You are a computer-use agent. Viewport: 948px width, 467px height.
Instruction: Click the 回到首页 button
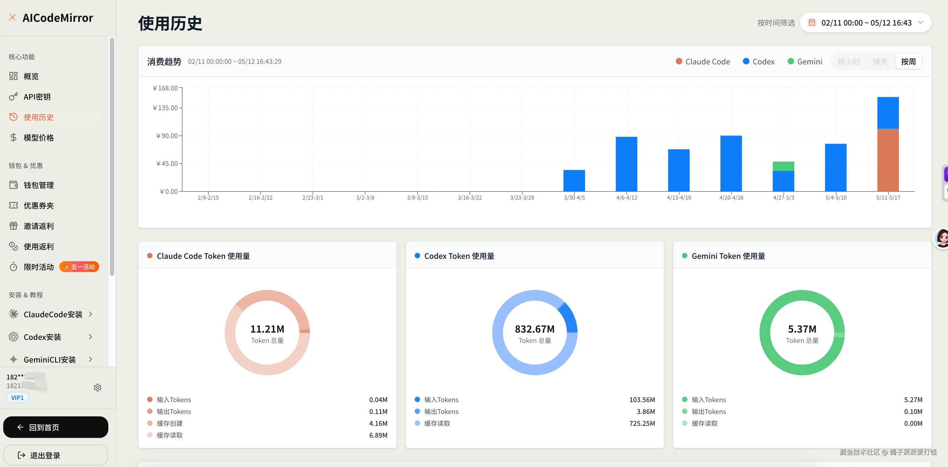(x=56, y=427)
